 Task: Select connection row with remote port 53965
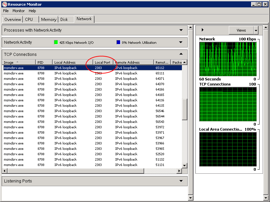coord(92,148)
